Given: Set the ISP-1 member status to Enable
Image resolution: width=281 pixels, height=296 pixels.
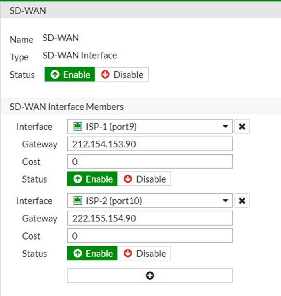Looking at the screenshot, I should pos(92,179).
